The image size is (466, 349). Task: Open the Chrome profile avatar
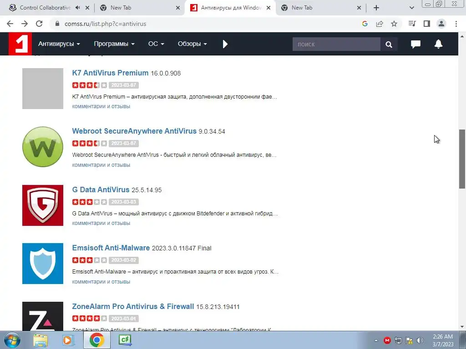tap(441, 24)
